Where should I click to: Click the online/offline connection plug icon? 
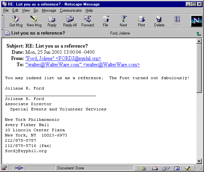pos(19,168)
